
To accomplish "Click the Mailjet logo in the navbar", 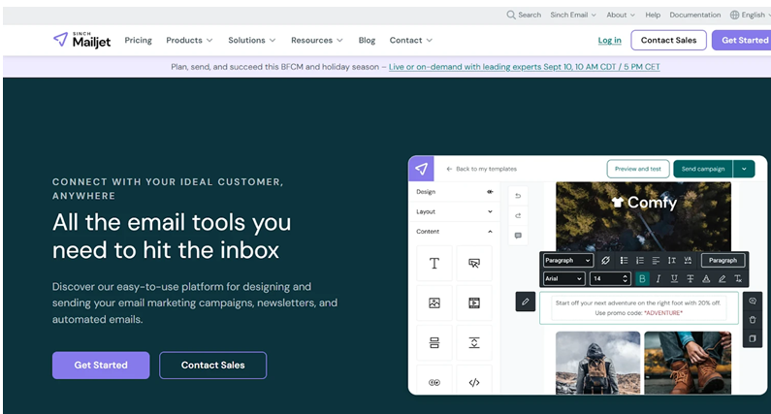I will point(81,40).
